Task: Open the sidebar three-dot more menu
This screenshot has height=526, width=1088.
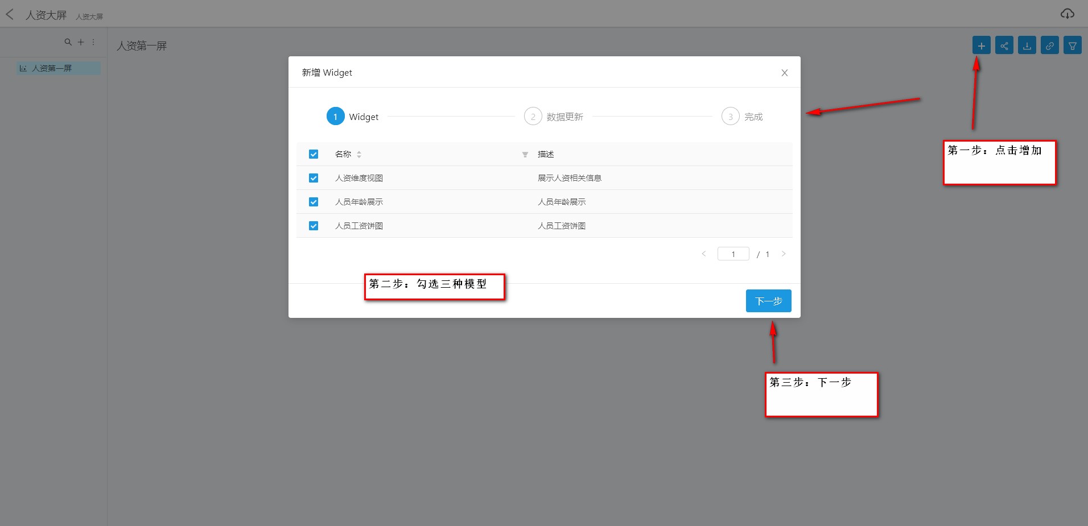Action: pyautogui.click(x=93, y=42)
